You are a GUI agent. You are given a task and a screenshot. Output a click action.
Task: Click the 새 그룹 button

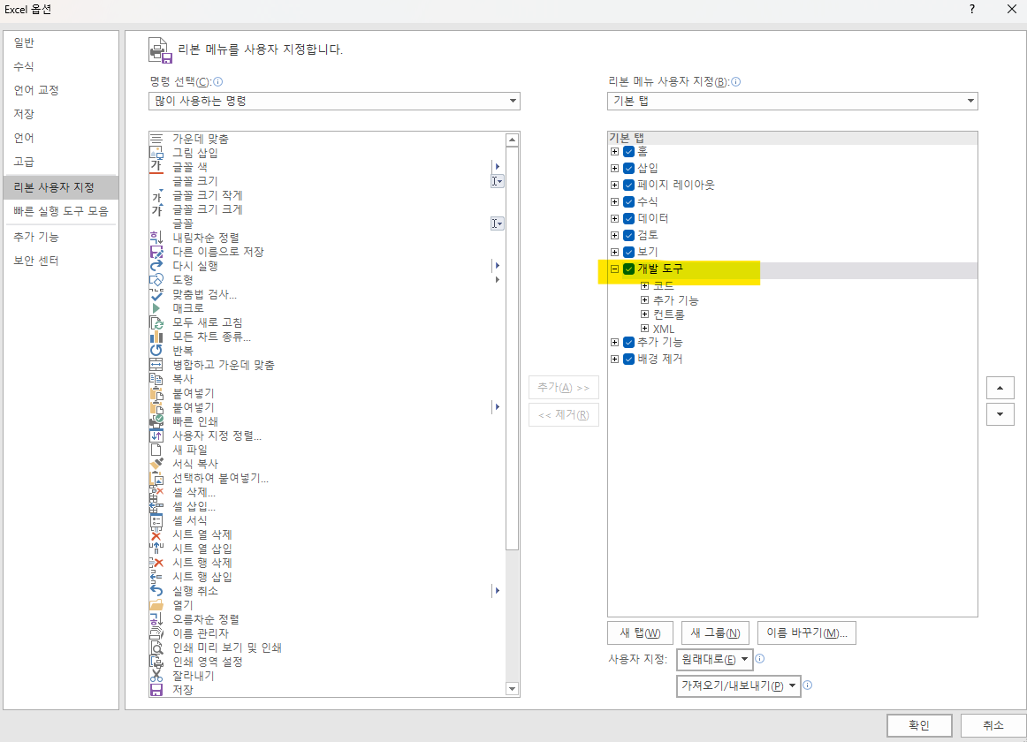715,632
